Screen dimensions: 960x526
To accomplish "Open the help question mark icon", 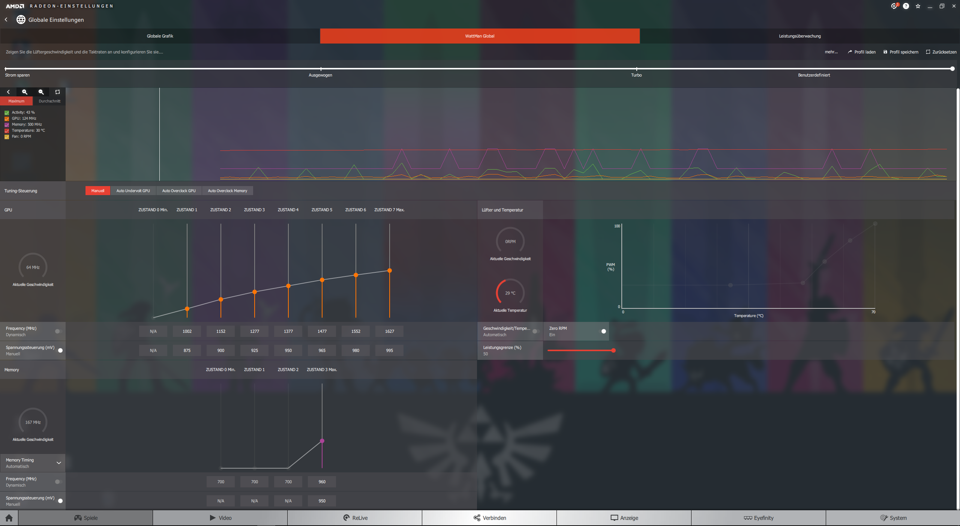I will (x=906, y=6).
